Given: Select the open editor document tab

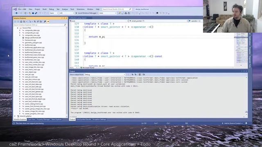Looking at the screenshot, I should pyautogui.click(x=80, y=18).
